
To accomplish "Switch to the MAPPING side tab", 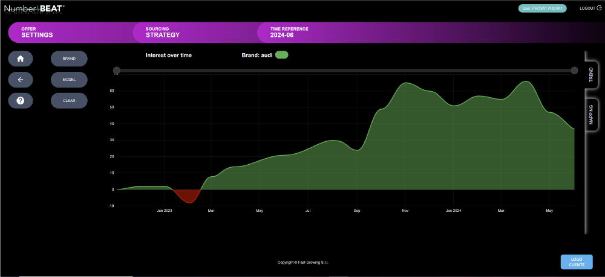I will [592, 114].
